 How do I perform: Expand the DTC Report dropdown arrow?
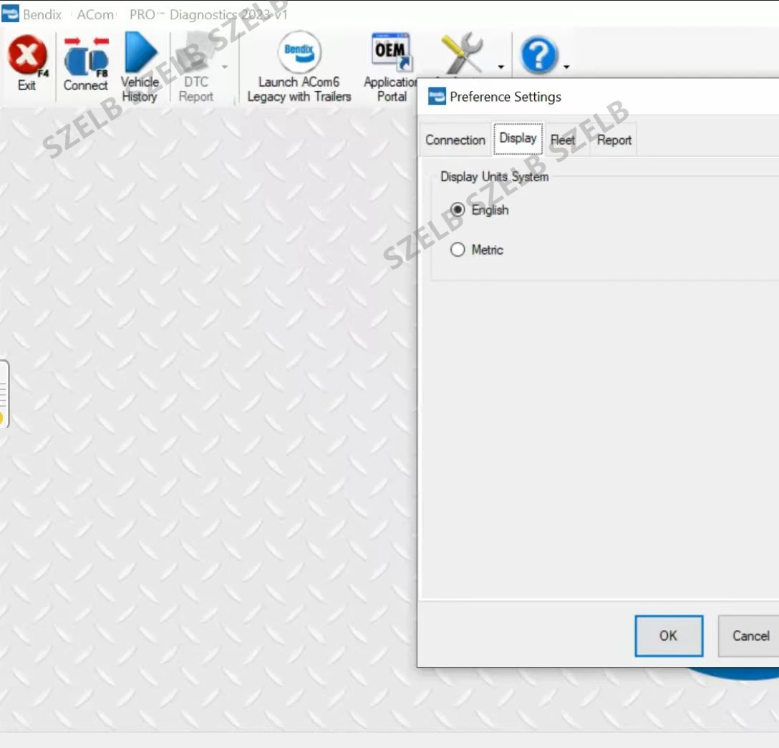[225, 67]
